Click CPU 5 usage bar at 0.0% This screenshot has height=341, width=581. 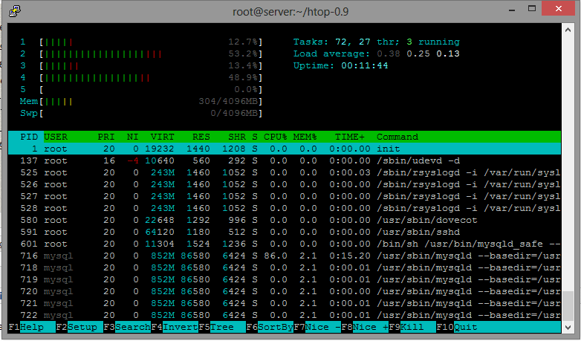tap(151, 89)
